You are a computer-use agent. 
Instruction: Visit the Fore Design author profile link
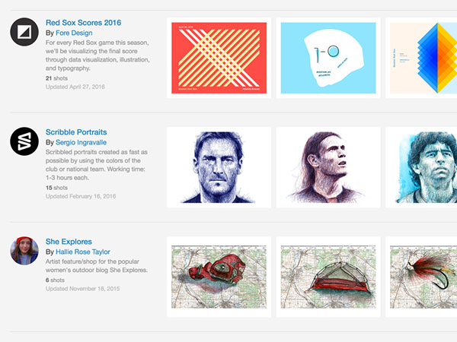pyautogui.click(x=78, y=34)
